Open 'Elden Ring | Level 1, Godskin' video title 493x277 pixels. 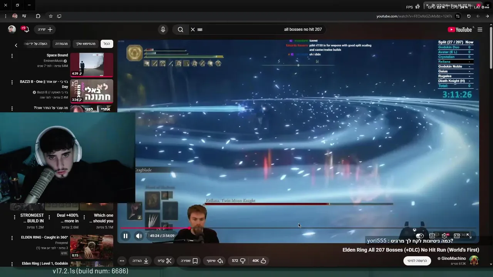[45, 264]
